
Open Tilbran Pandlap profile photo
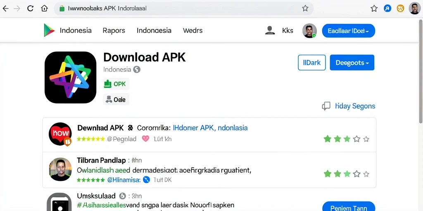[x=60, y=169]
